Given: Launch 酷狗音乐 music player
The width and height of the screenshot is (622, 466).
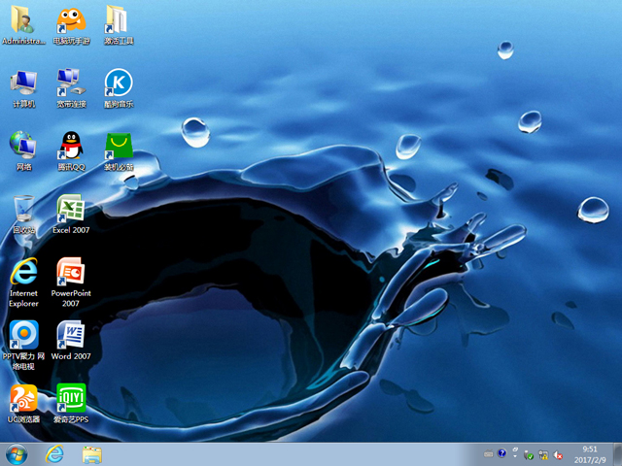Looking at the screenshot, I should click(118, 83).
